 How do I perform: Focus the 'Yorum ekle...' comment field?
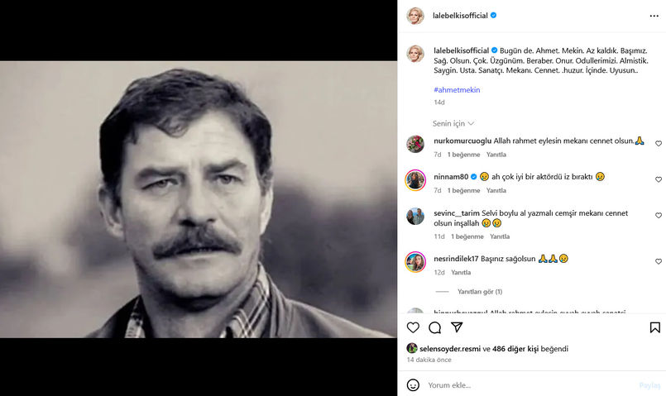pyautogui.click(x=531, y=385)
